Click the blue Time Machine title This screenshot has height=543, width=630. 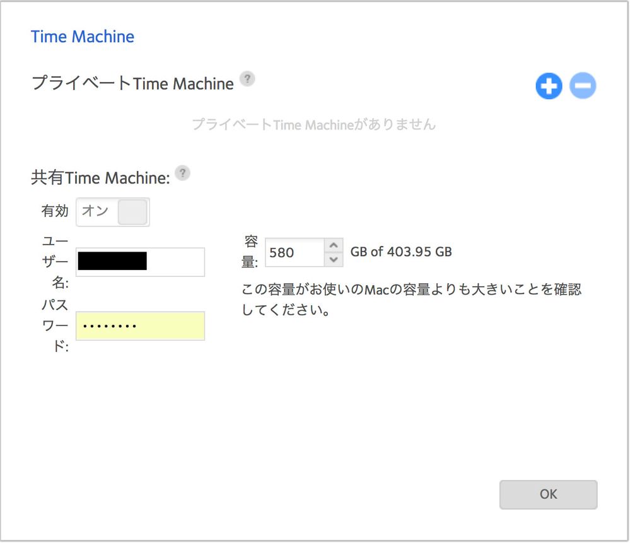click(x=83, y=37)
